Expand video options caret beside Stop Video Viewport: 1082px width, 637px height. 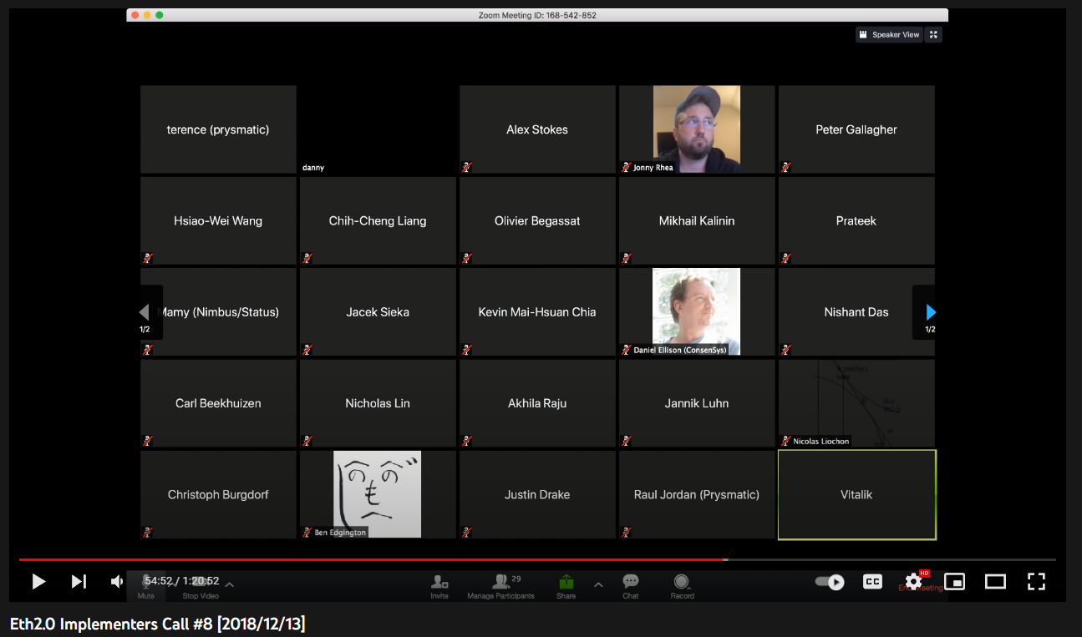(230, 584)
